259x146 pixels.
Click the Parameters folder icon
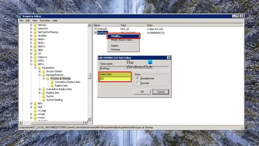[x=39, y=68]
